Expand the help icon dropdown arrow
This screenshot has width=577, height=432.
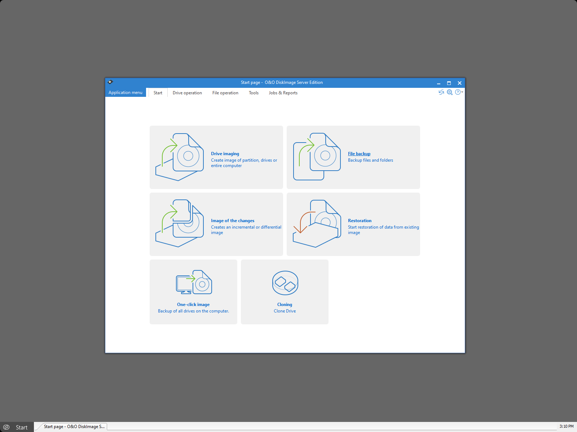(462, 93)
